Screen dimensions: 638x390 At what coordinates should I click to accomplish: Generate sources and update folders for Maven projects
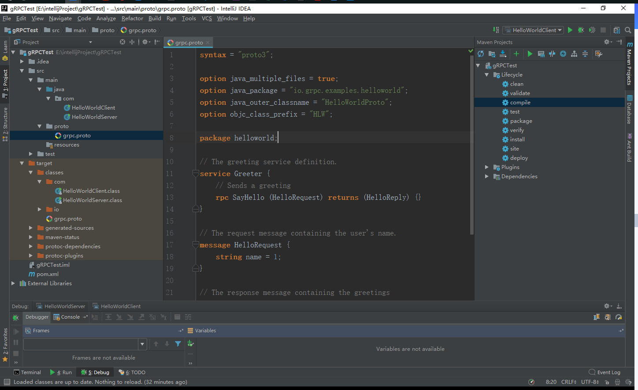492,54
